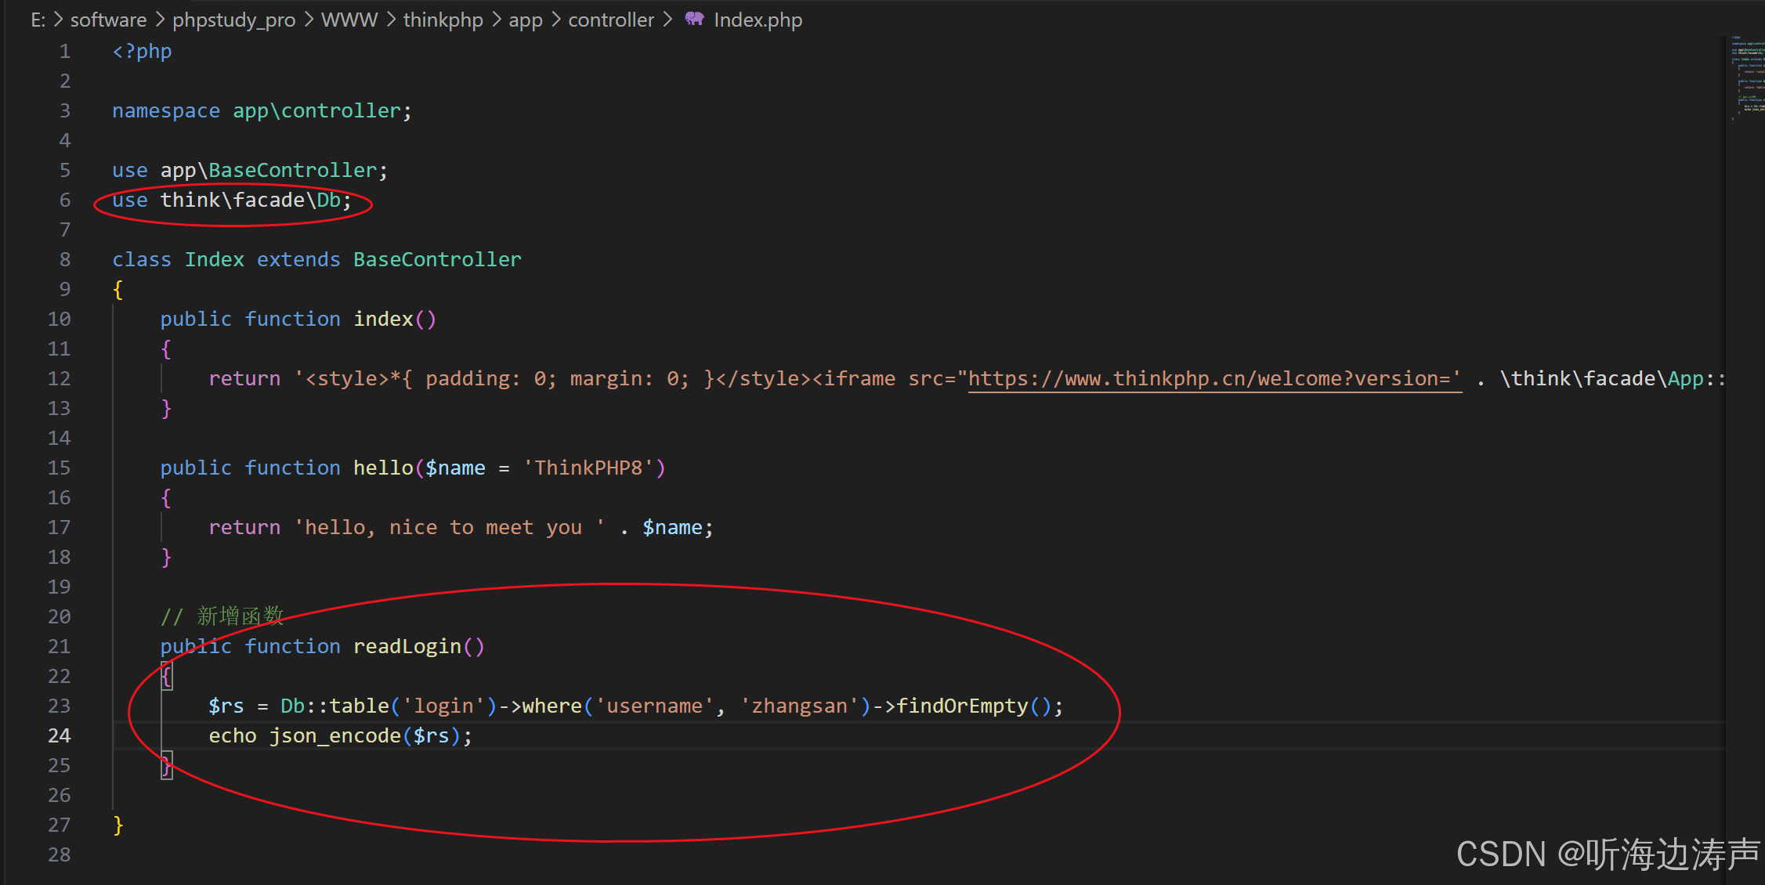Open the breadcrumb chevron after controller
1765x885 pixels.
(668, 20)
